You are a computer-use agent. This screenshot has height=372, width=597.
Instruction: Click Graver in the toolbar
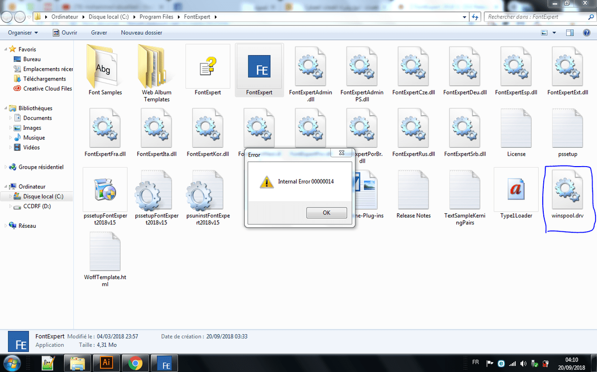pyautogui.click(x=99, y=32)
